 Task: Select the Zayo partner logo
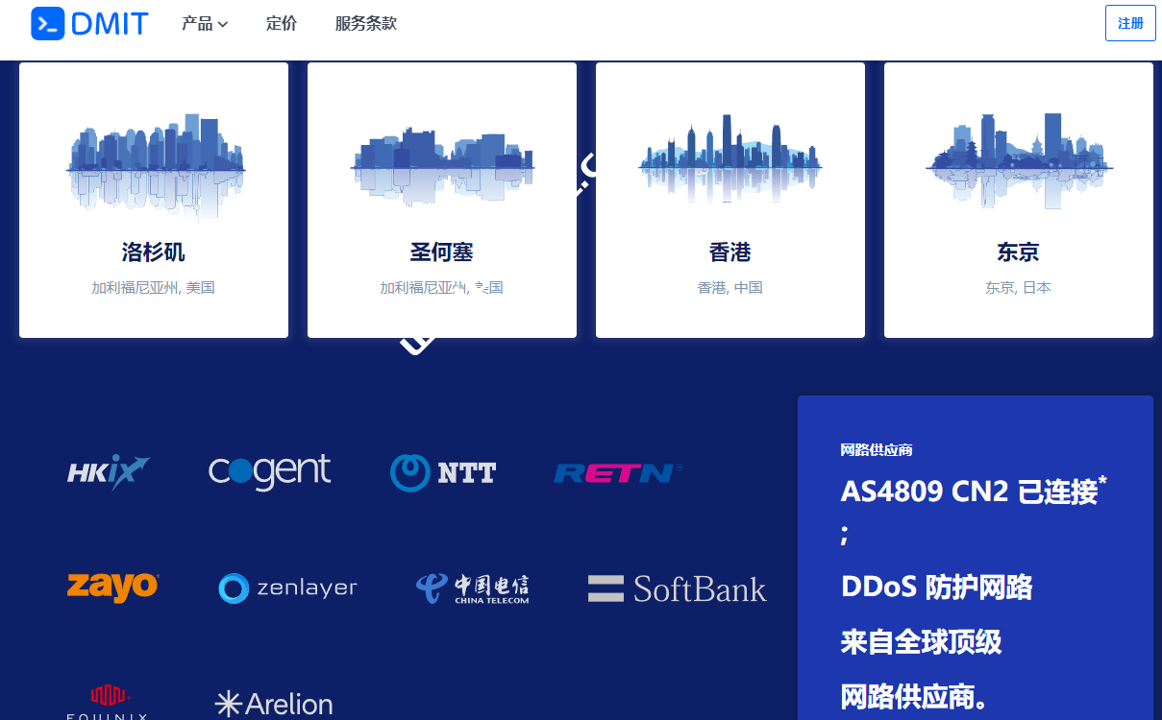tap(112, 588)
